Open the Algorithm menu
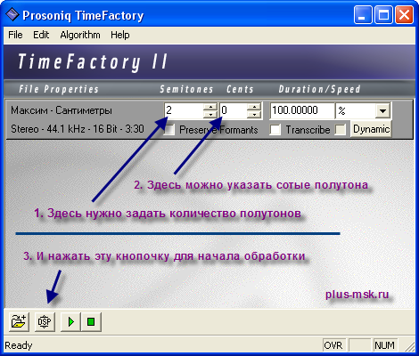This screenshot has width=419, height=356. pyautogui.click(x=80, y=35)
